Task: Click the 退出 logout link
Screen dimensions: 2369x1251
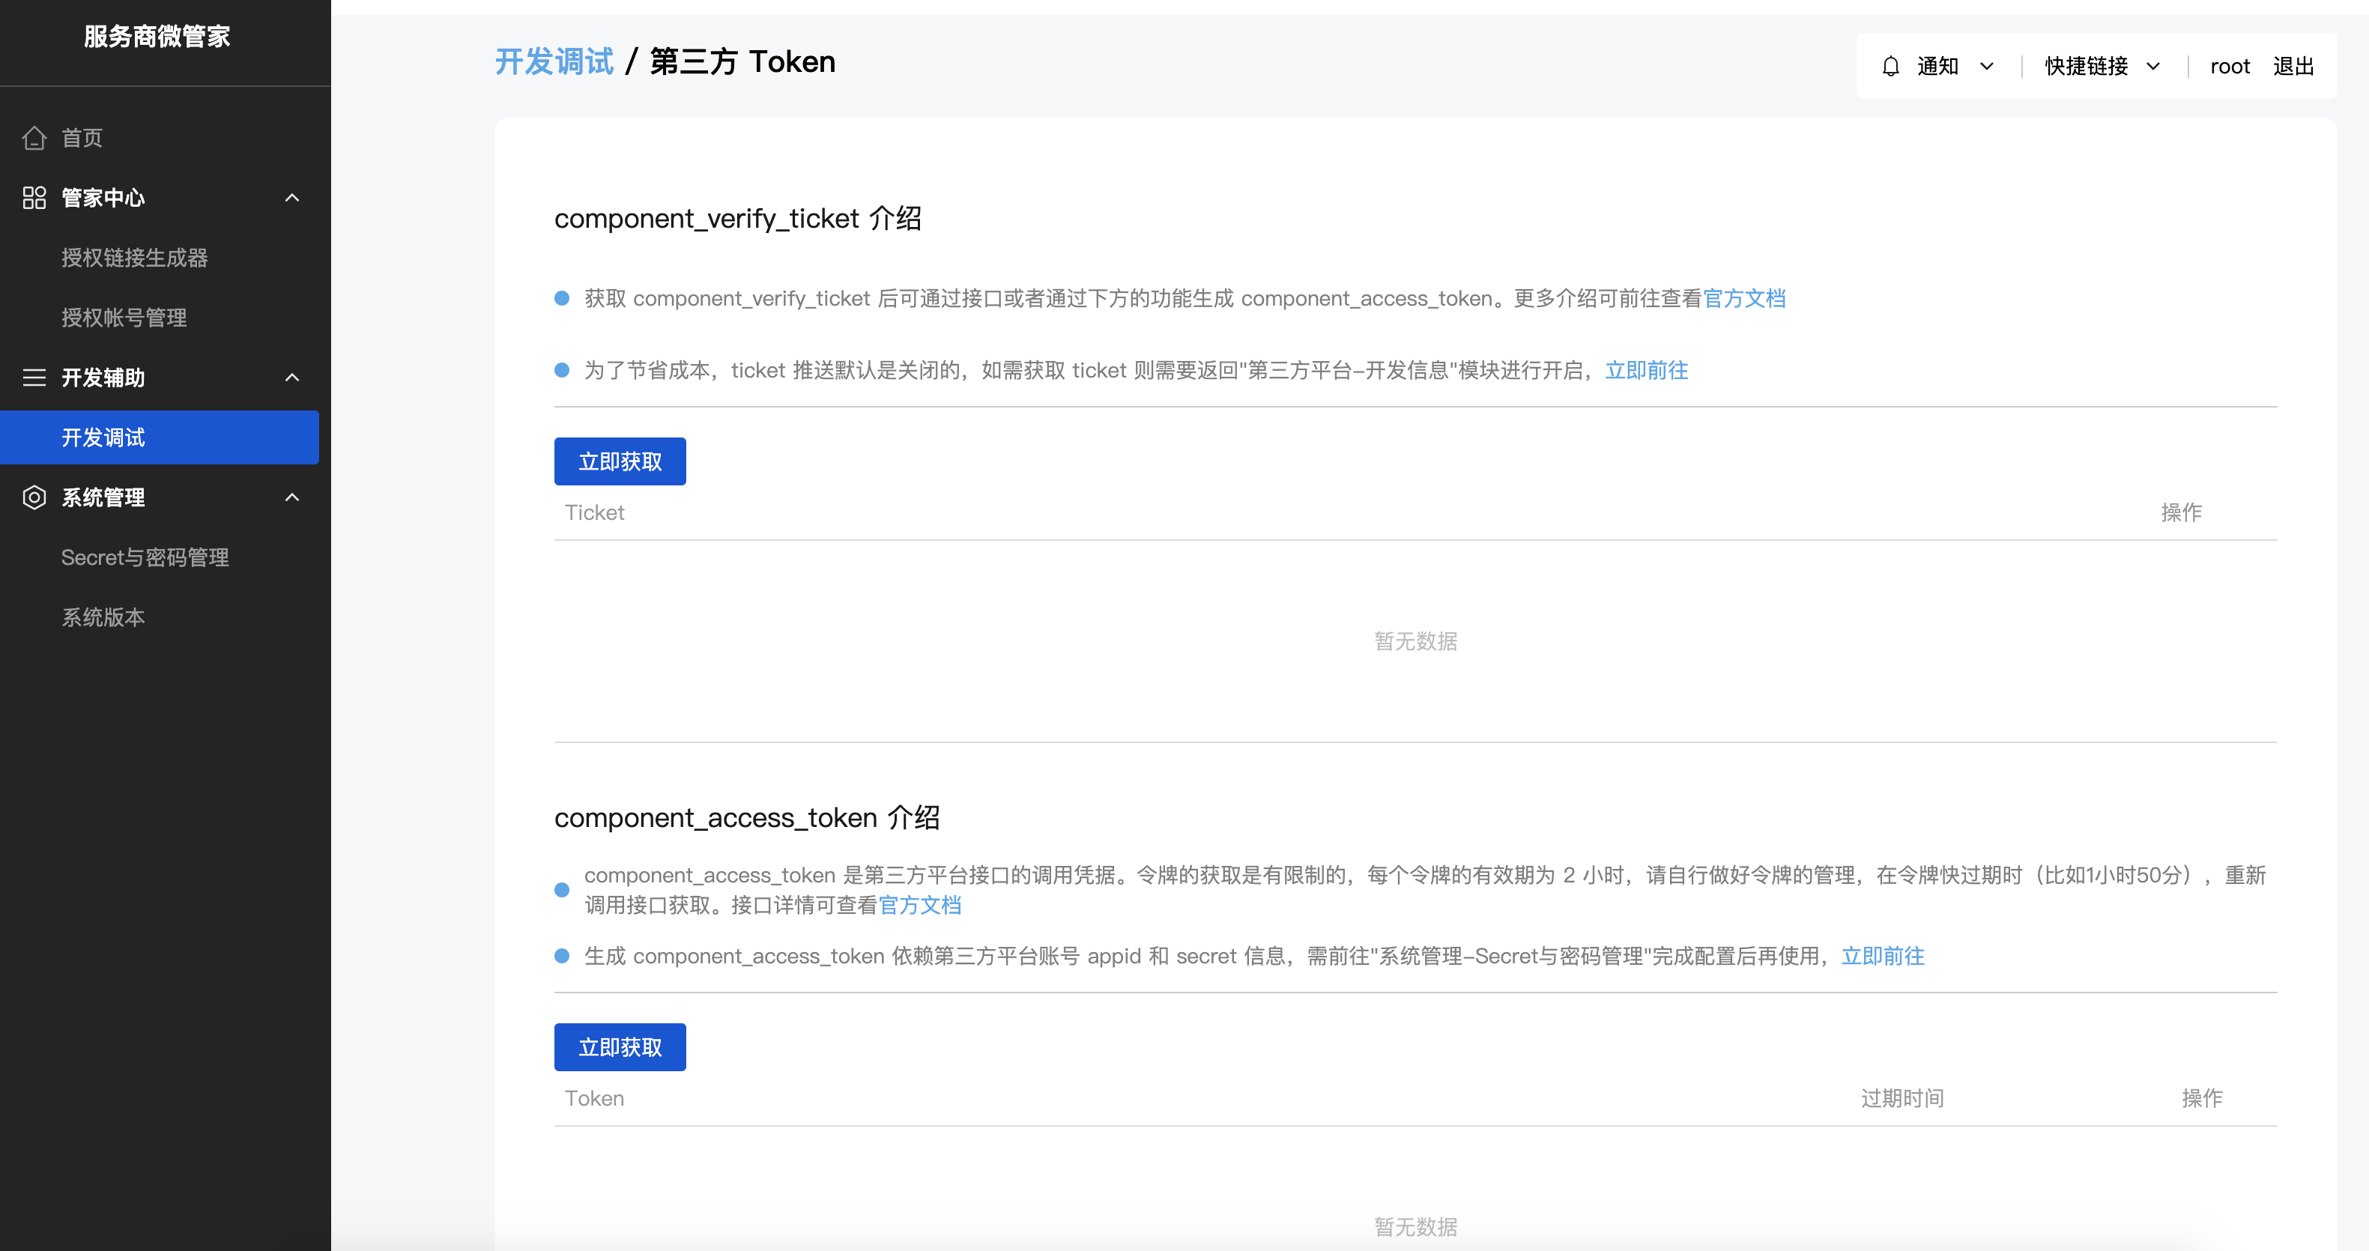Action: (2293, 66)
